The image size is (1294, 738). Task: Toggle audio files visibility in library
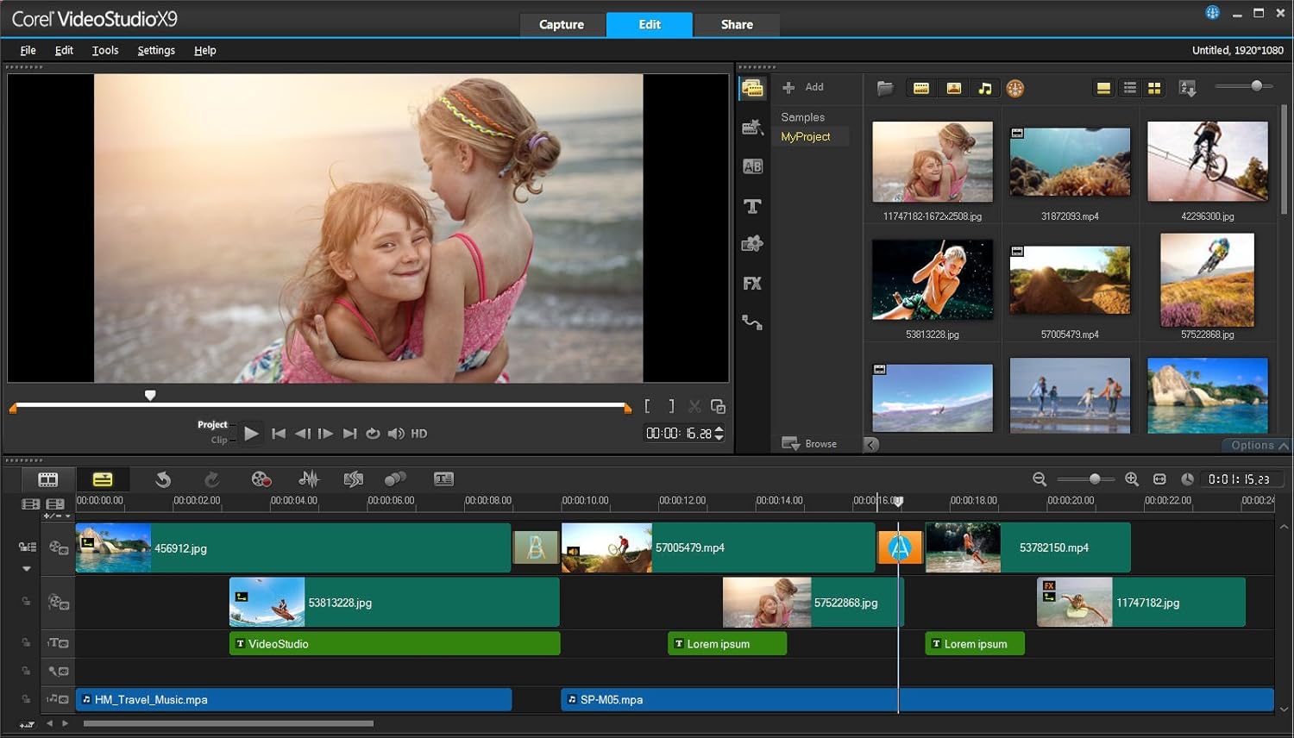(984, 88)
